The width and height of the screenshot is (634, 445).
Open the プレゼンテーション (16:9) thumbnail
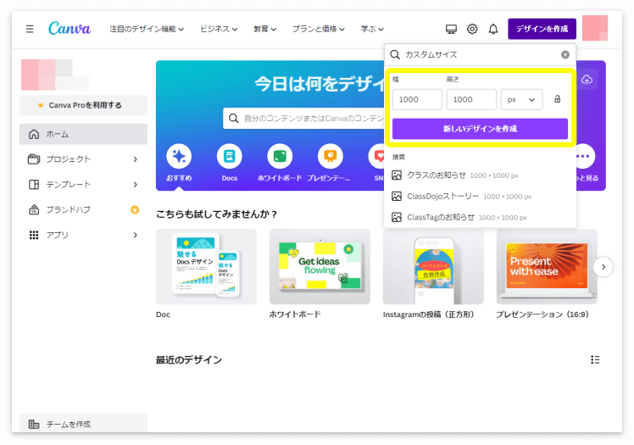coord(547,267)
